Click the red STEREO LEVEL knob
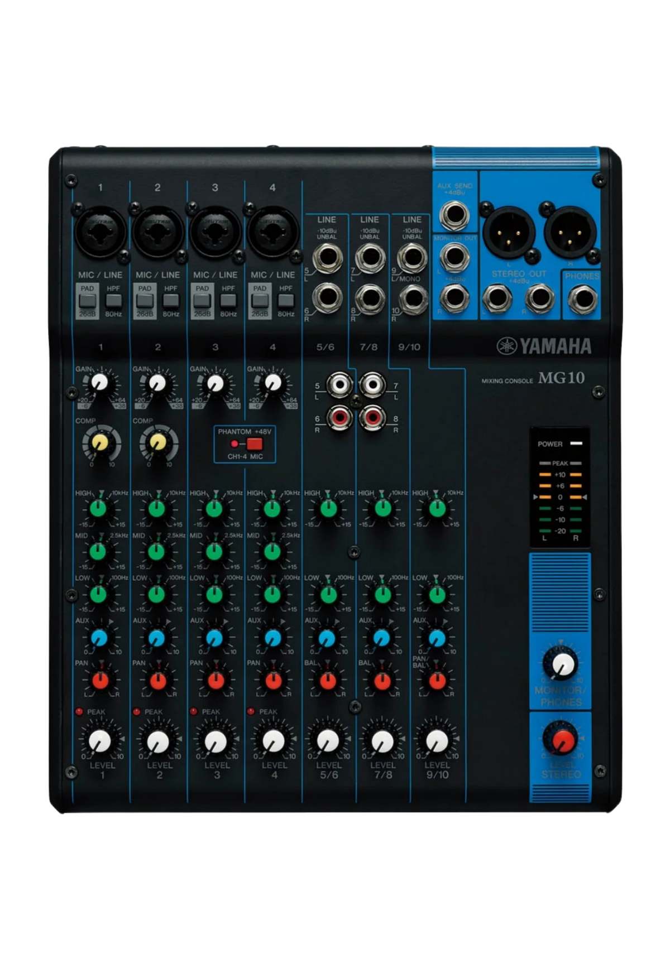 [562, 741]
